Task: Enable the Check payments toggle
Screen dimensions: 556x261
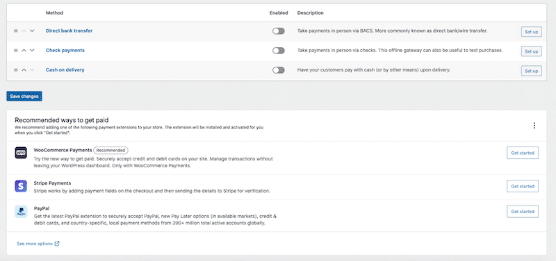Action: coord(279,51)
